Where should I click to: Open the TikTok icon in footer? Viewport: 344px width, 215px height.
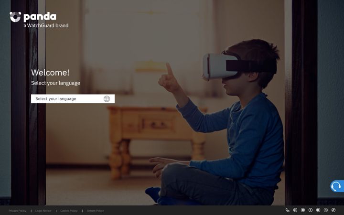(333, 210)
